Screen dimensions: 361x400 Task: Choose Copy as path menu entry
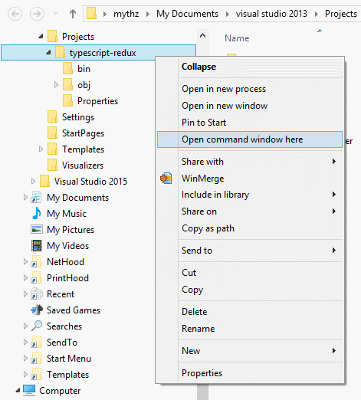[x=208, y=228]
